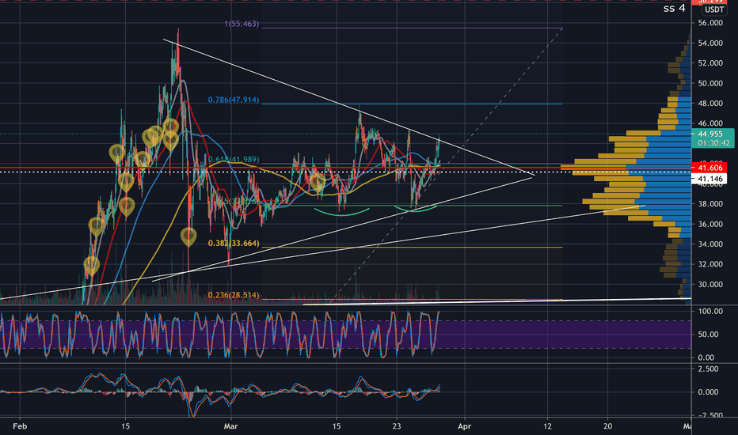Viewport: 738px width, 435px height.
Task: Click the 38.000 price axis value
Action: (x=710, y=203)
